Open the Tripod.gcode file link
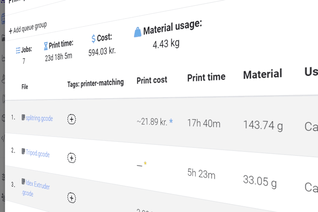The height and width of the screenshot is (212, 318). [x=38, y=153]
